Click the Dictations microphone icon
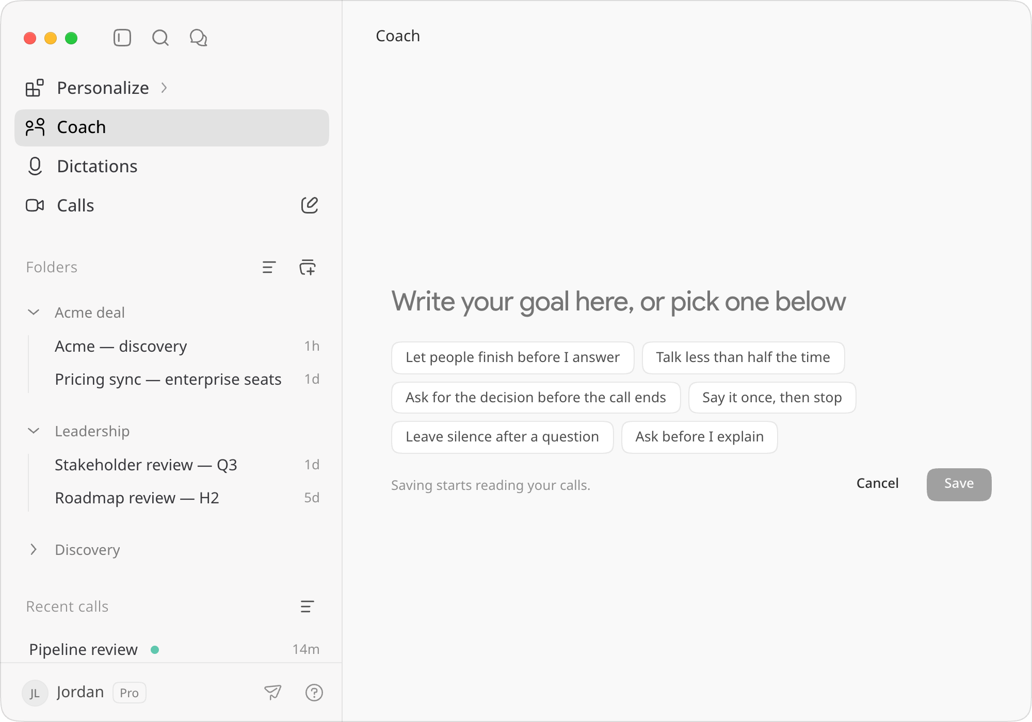Screen dimensions: 1032x722 pos(35,166)
